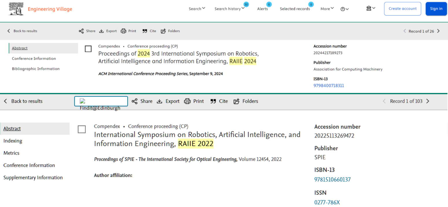Share the RAIIE 2022 record

point(142,101)
